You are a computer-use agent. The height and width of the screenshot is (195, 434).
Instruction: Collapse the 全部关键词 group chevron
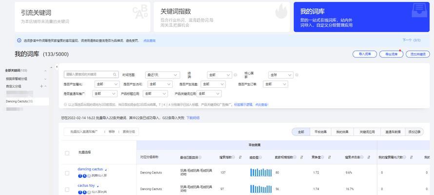pyautogui.click(x=45, y=71)
